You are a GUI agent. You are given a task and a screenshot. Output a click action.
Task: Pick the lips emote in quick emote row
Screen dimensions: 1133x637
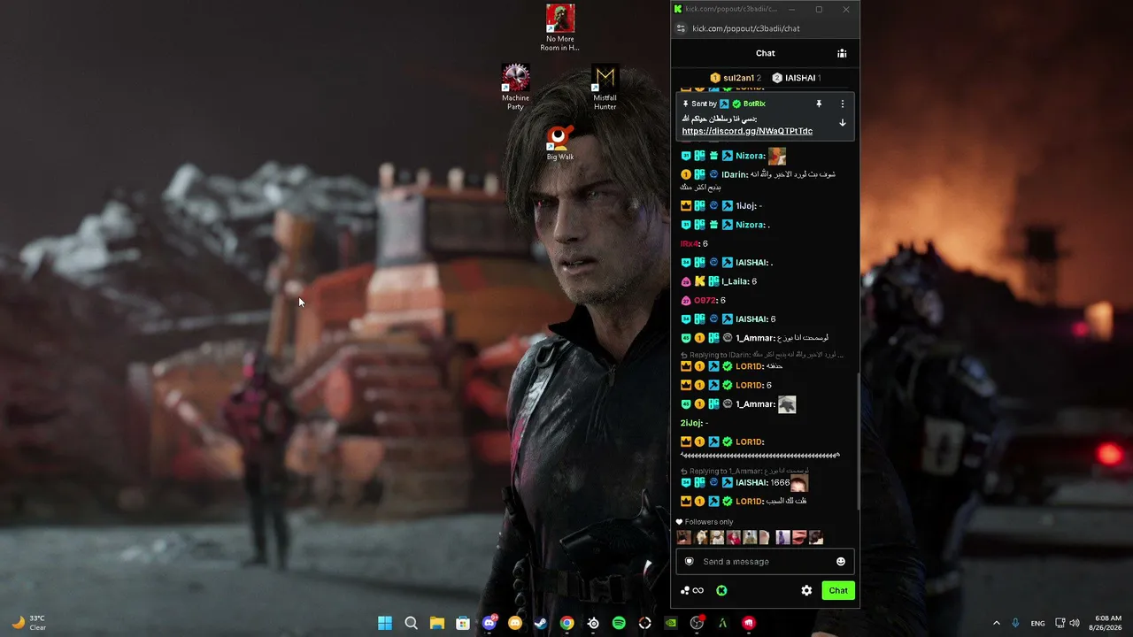pos(799,537)
